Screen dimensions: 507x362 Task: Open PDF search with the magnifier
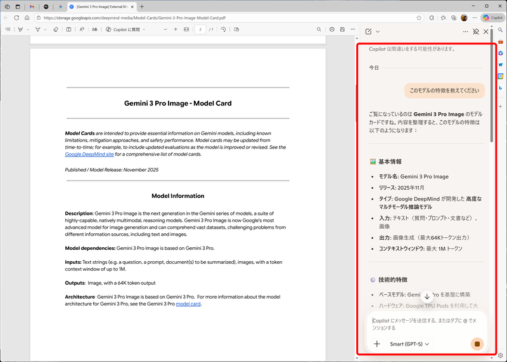pos(319,29)
